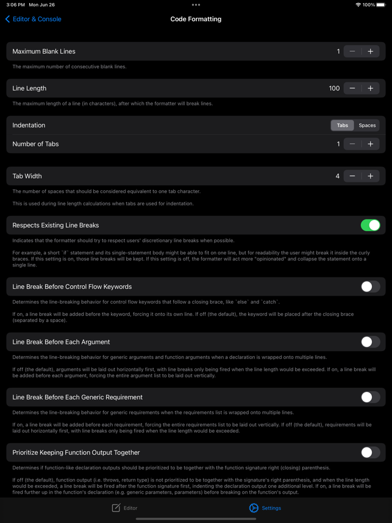This screenshot has height=523, width=392.
Task: Enable Line Break Before Control Flow Keywords
Action: pos(370,286)
